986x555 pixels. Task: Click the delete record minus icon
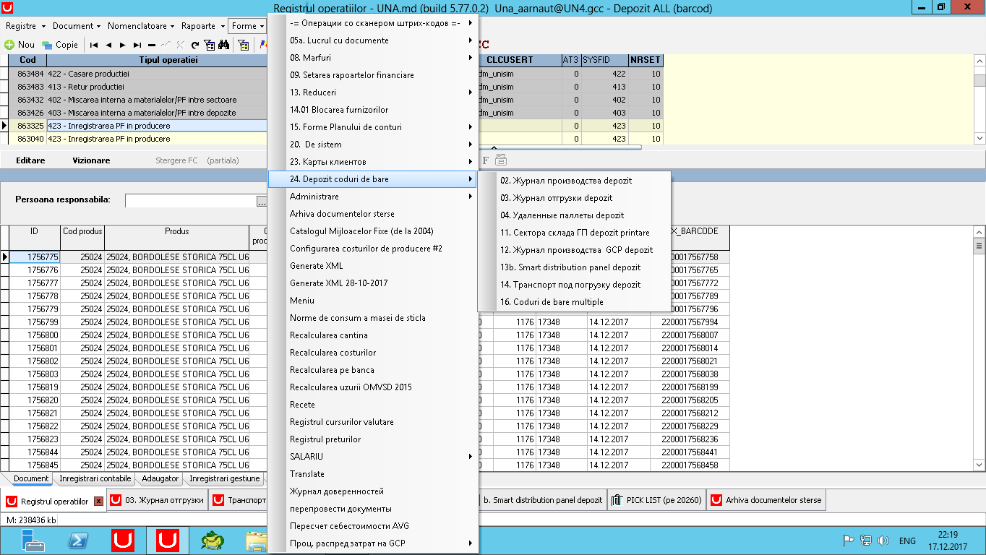pyautogui.click(x=152, y=45)
